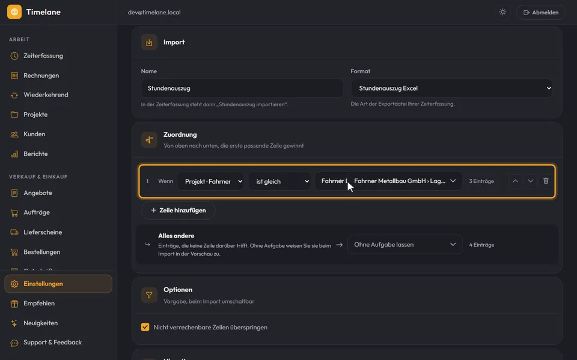This screenshot has width=577, height=360.
Task: Click the Empfehlen gift icon
Action: [x=14, y=304]
